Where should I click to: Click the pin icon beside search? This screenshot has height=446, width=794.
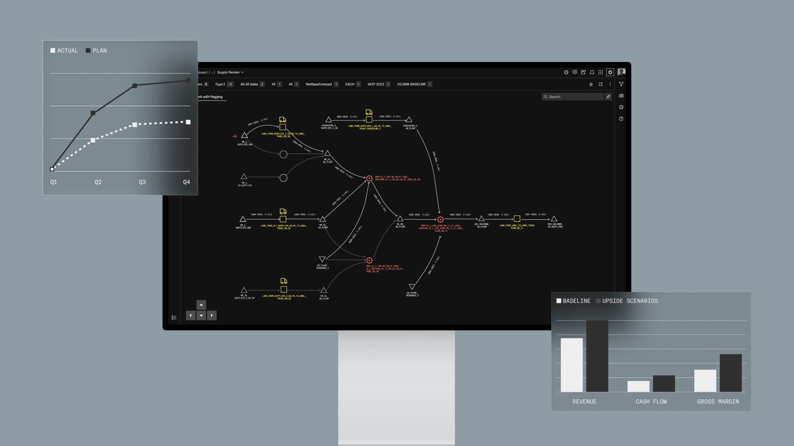(608, 97)
